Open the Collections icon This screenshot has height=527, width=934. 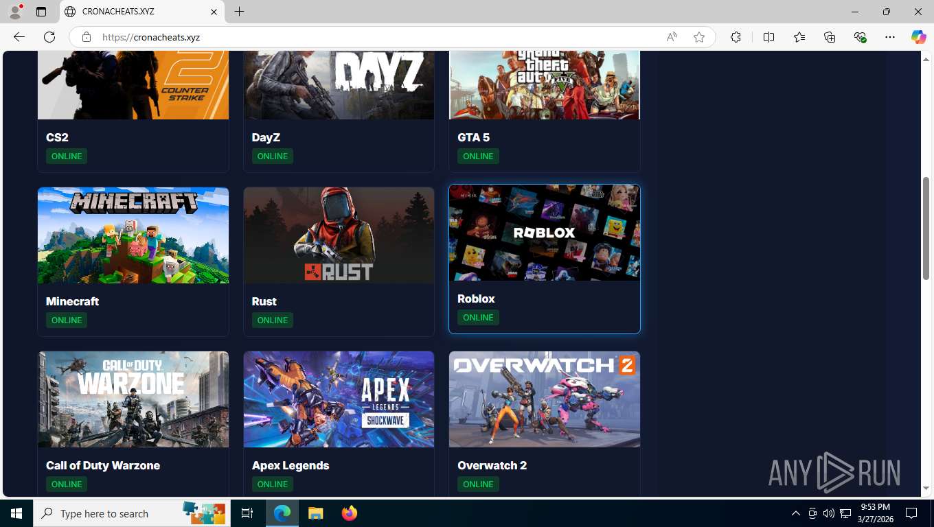830,37
